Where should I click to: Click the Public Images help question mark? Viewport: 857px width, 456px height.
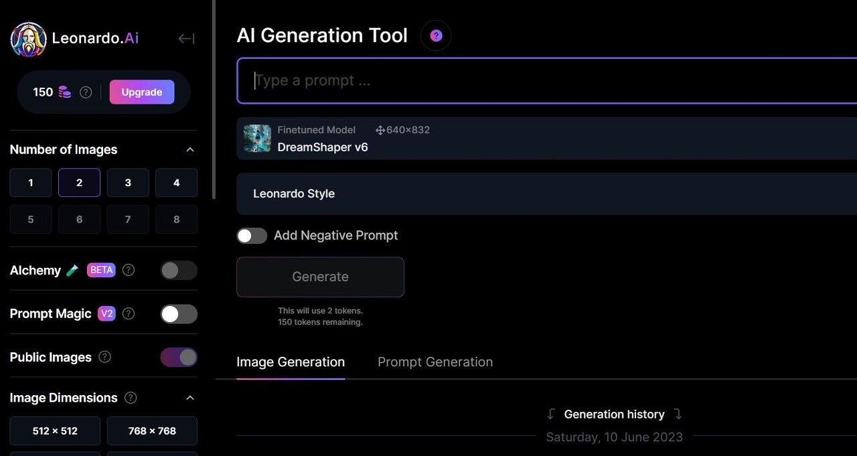click(x=105, y=357)
